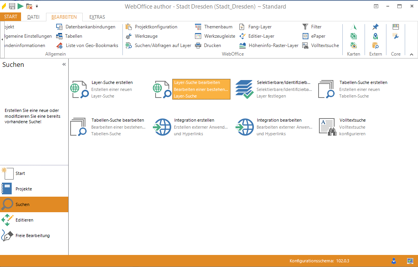Click the database search icon in Extern group
The height and width of the screenshot is (267, 418).
tap(375, 45)
